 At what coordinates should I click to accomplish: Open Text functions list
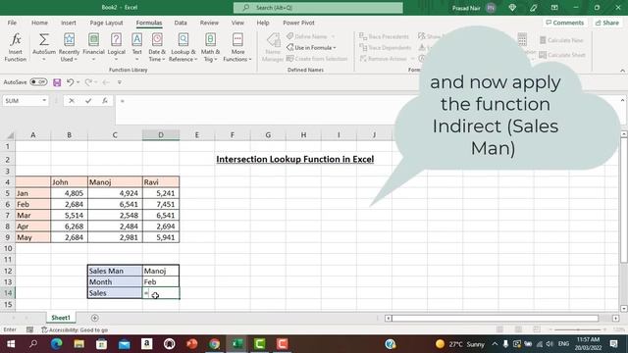tap(136, 47)
